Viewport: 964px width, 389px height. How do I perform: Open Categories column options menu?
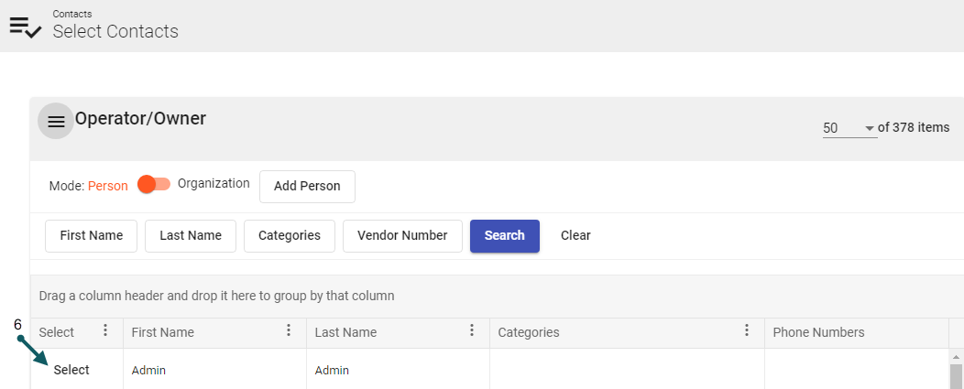pos(747,331)
